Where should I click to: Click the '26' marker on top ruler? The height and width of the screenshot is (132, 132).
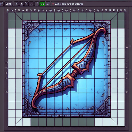coord(121,10)
